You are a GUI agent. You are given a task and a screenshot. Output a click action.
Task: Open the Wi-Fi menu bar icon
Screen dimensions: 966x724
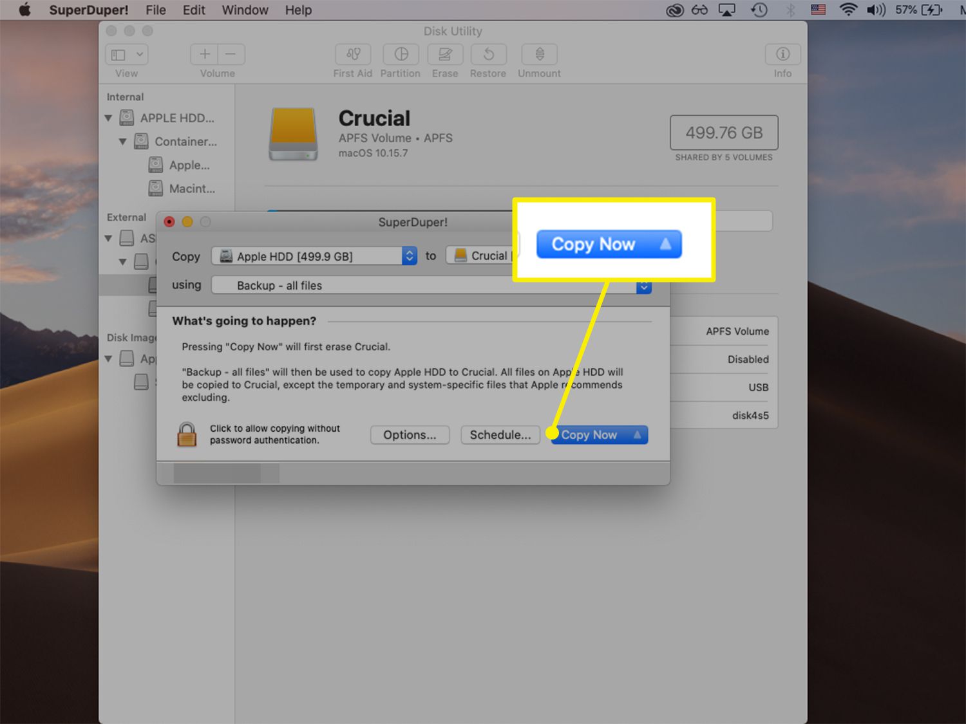pos(848,10)
